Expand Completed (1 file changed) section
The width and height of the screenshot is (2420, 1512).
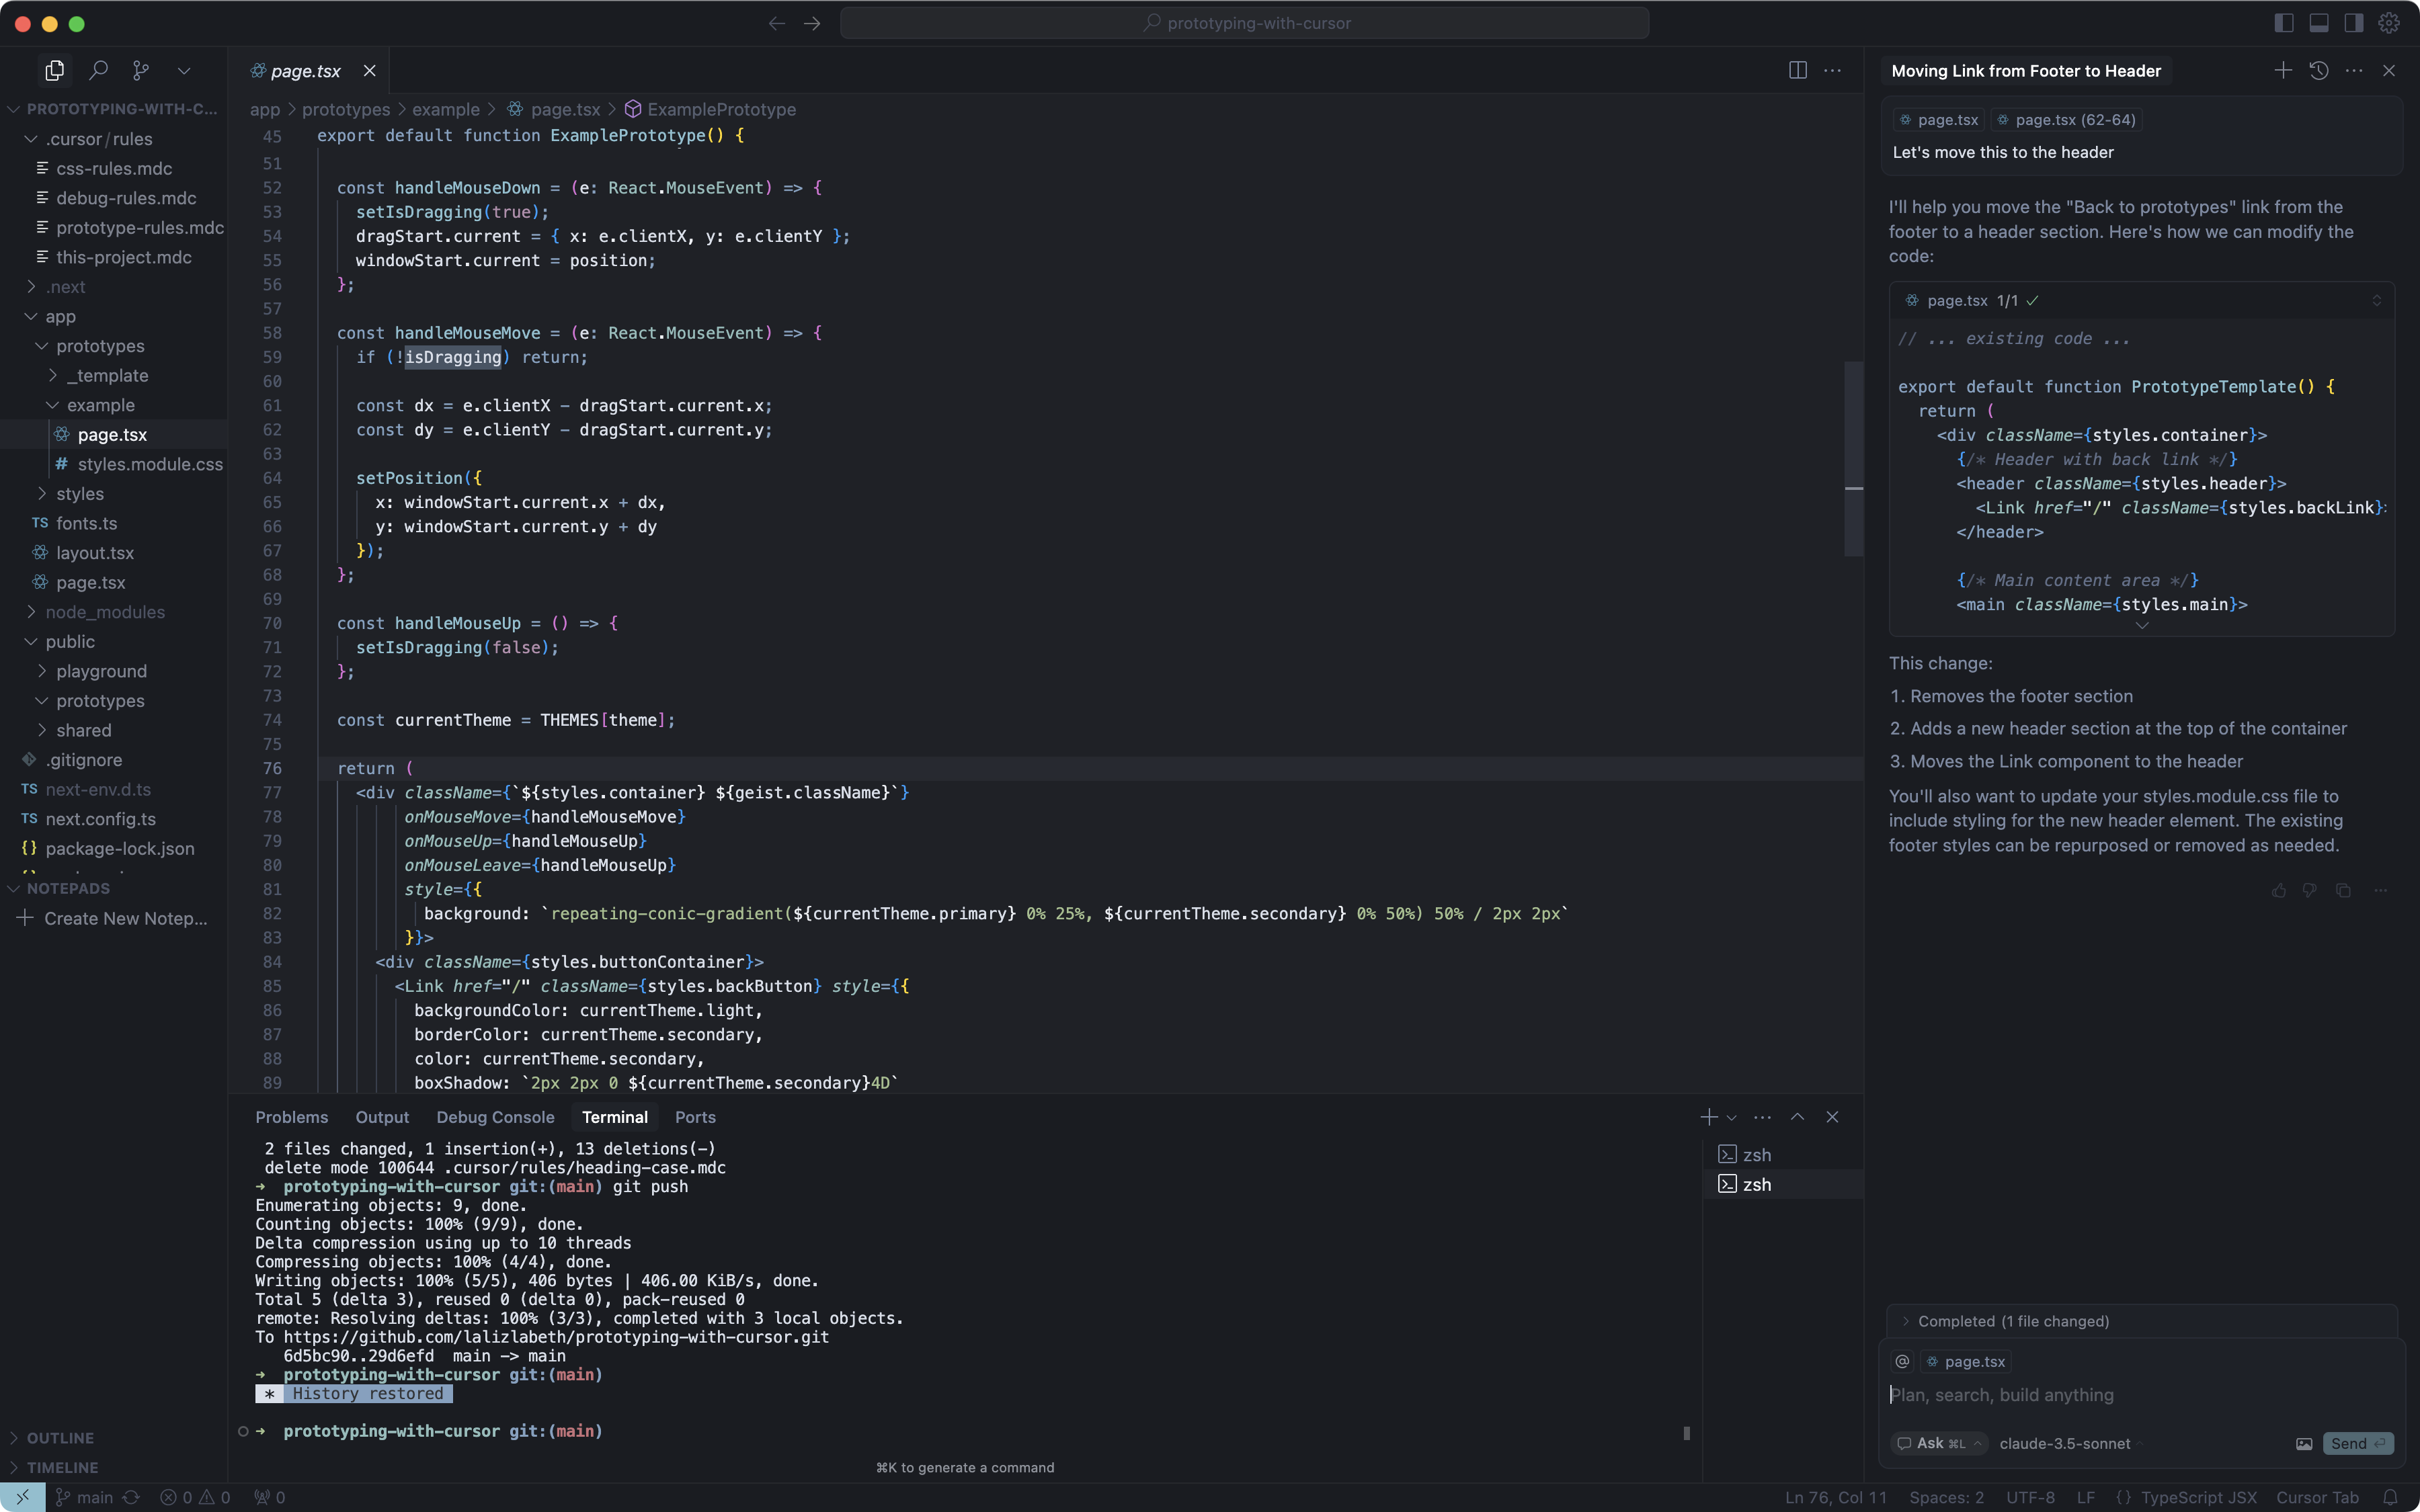(x=2142, y=1321)
